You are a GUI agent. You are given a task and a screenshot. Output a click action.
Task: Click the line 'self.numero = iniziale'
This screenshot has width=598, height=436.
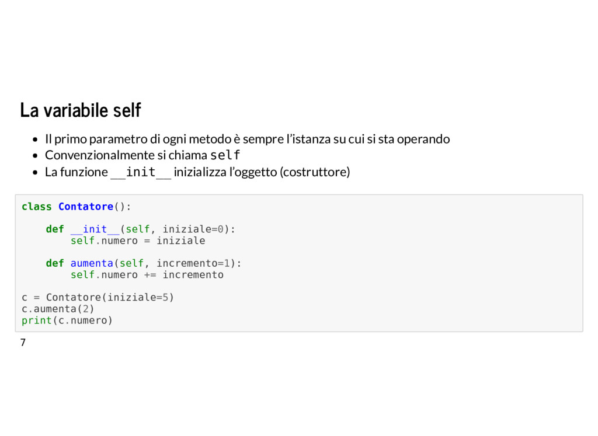[138, 241]
